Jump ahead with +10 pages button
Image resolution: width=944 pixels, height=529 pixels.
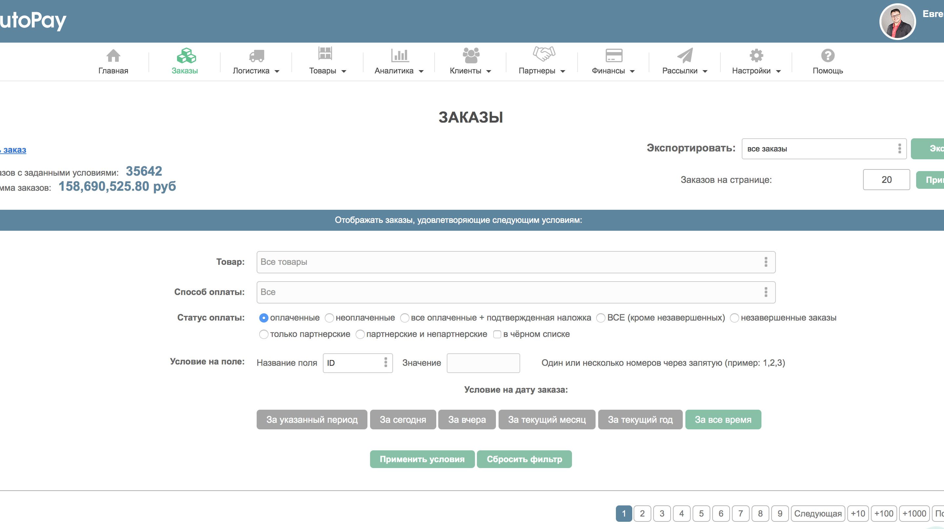click(x=858, y=514)
